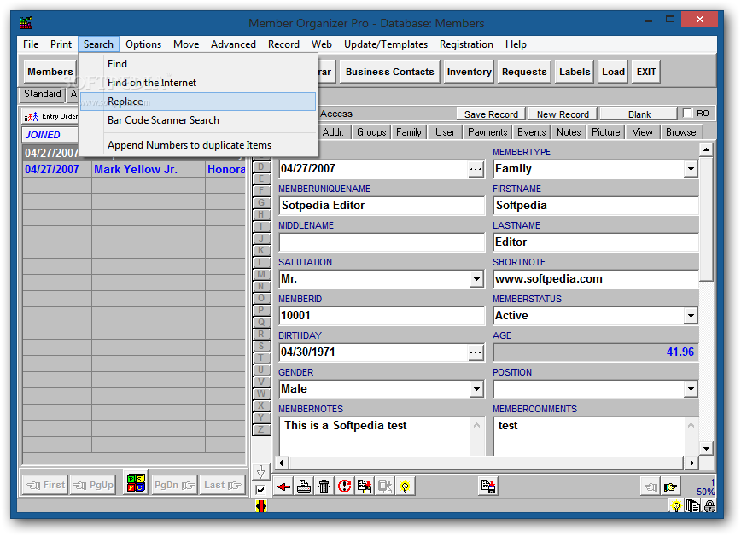This screenshot has width=741, height=536.
Task: Click the left-pointing hand previous record icon
Action: (x=651, y=486)
